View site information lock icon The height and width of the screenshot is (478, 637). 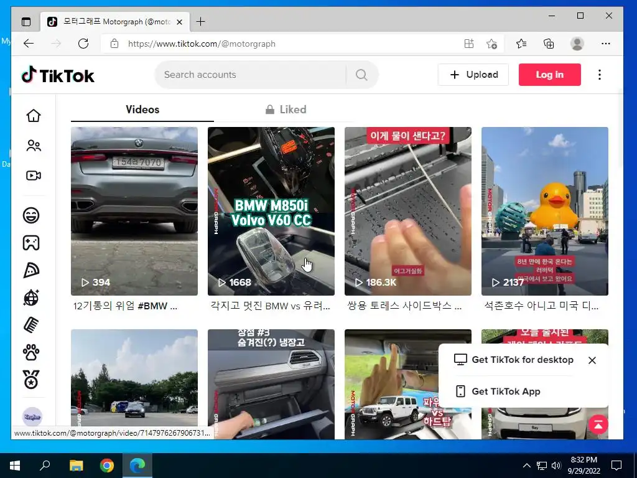[114, 44]
